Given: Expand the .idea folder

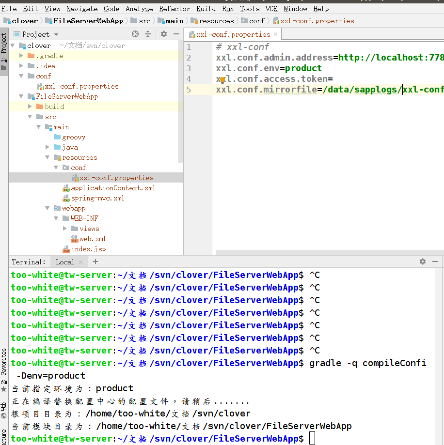Looking at the screenshot, I should (21, 66).
